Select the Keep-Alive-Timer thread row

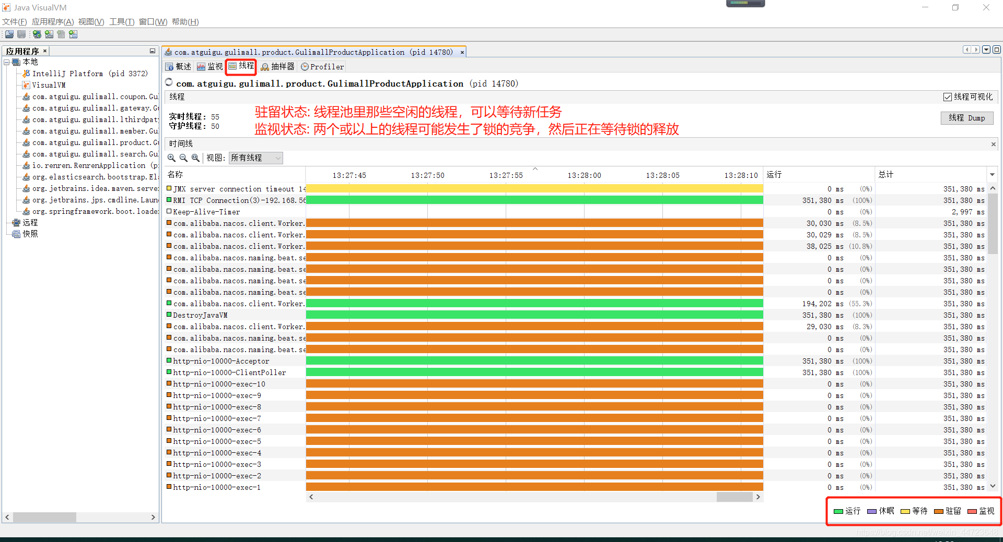point(575,212)
